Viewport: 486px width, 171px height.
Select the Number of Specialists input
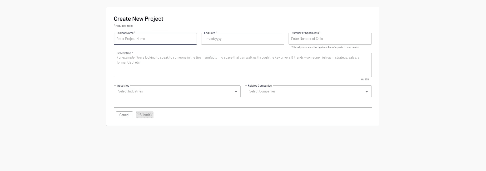coord(330,39)
